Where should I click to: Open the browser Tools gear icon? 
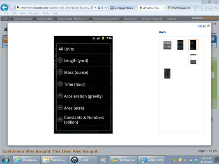(x=216, y=7)
